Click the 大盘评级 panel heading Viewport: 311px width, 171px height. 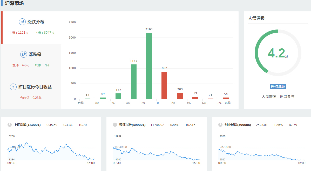tap(256, 18)
